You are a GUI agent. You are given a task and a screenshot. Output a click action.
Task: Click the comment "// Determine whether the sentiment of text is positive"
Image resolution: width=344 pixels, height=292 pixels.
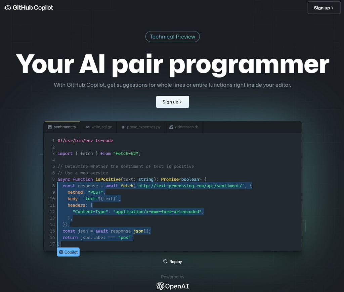[126, 166]
